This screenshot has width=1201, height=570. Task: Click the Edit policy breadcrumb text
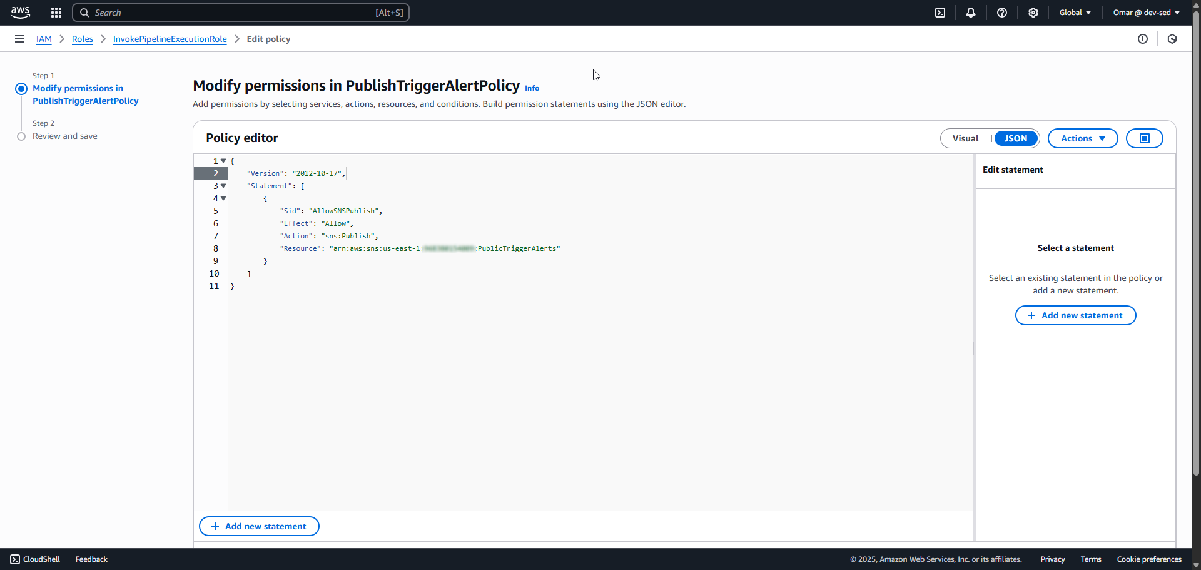click(x=268, y=39)
